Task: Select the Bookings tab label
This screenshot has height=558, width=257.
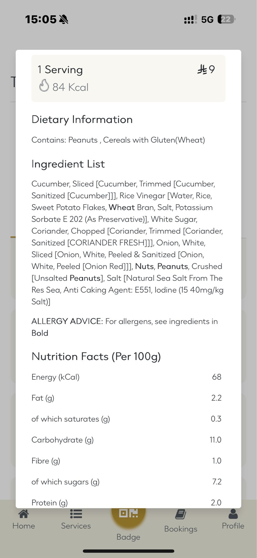Action: pyautogui.click(x=181, y=529)
